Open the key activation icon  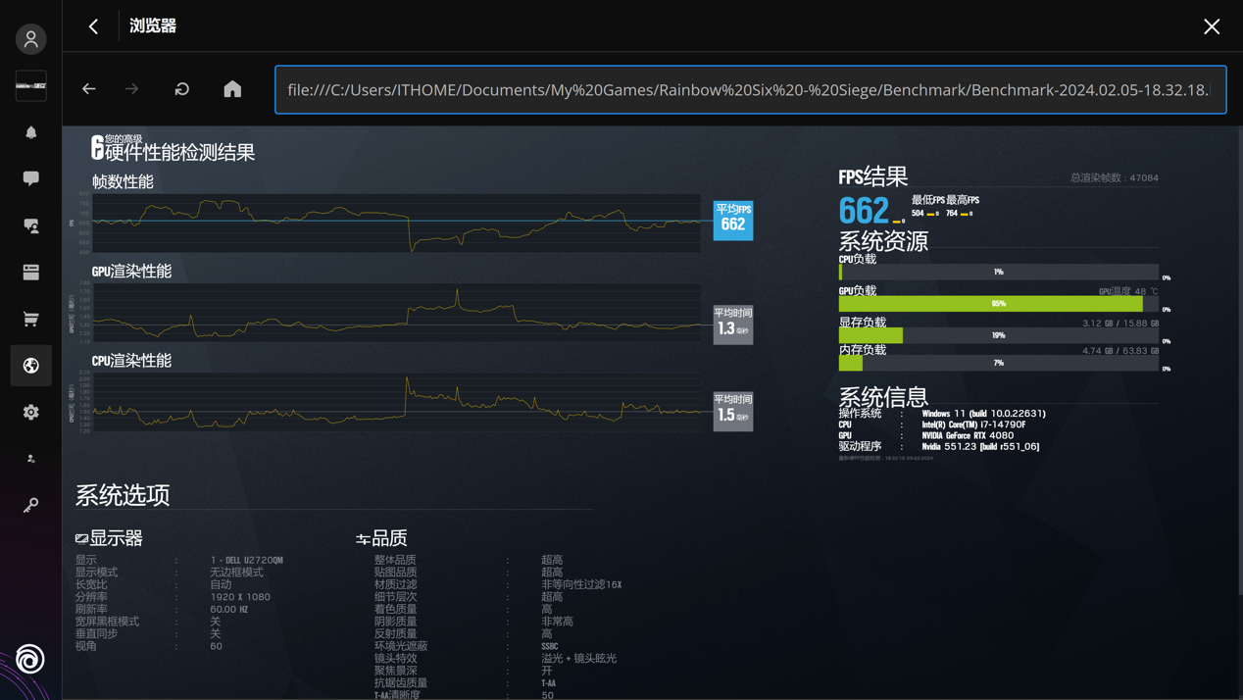pyautogui.click(x=31, y=506)
